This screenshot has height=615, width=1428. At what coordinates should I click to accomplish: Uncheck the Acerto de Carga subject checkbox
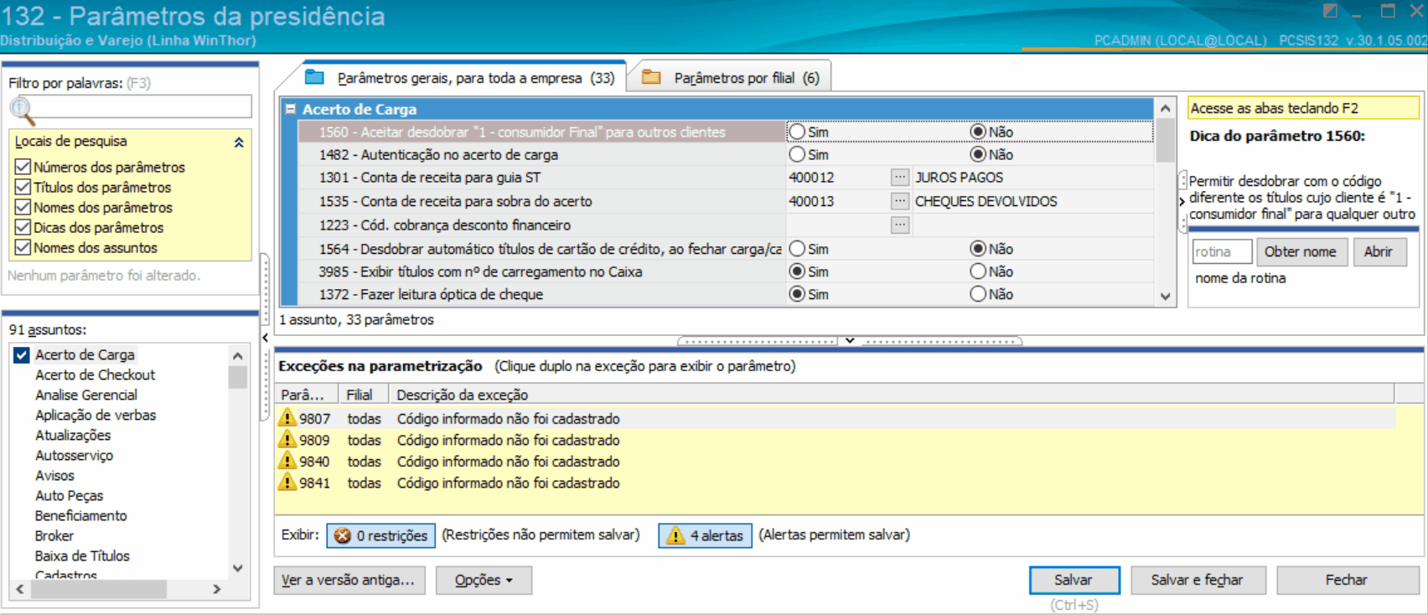[22, 355]
